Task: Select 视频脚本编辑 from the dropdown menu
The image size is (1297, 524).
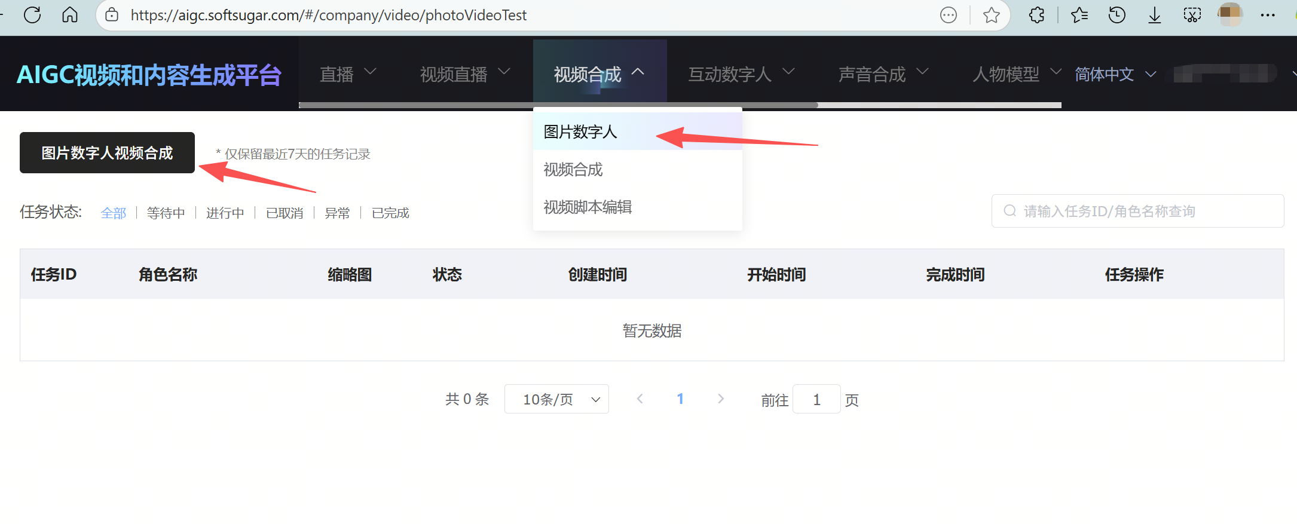Action: tap(588, 207)
